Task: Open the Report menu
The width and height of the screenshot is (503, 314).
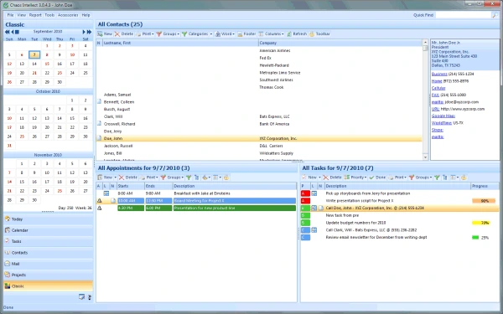Action: click(x=35, y=15)
